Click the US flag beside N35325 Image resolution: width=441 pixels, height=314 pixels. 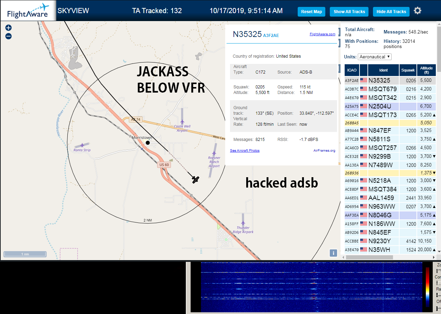[x=364, y=80]
